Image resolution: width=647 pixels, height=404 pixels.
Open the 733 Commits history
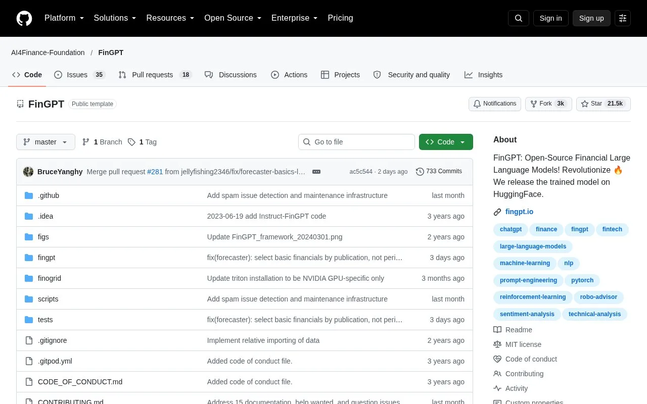point(439,172)
